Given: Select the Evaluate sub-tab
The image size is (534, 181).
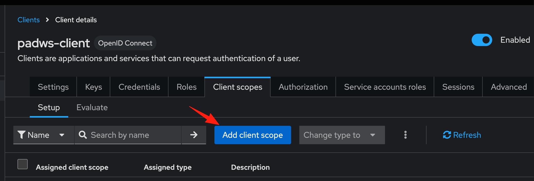Looking at the screenshot, I should pyautogui.click(x=92, y=107).
